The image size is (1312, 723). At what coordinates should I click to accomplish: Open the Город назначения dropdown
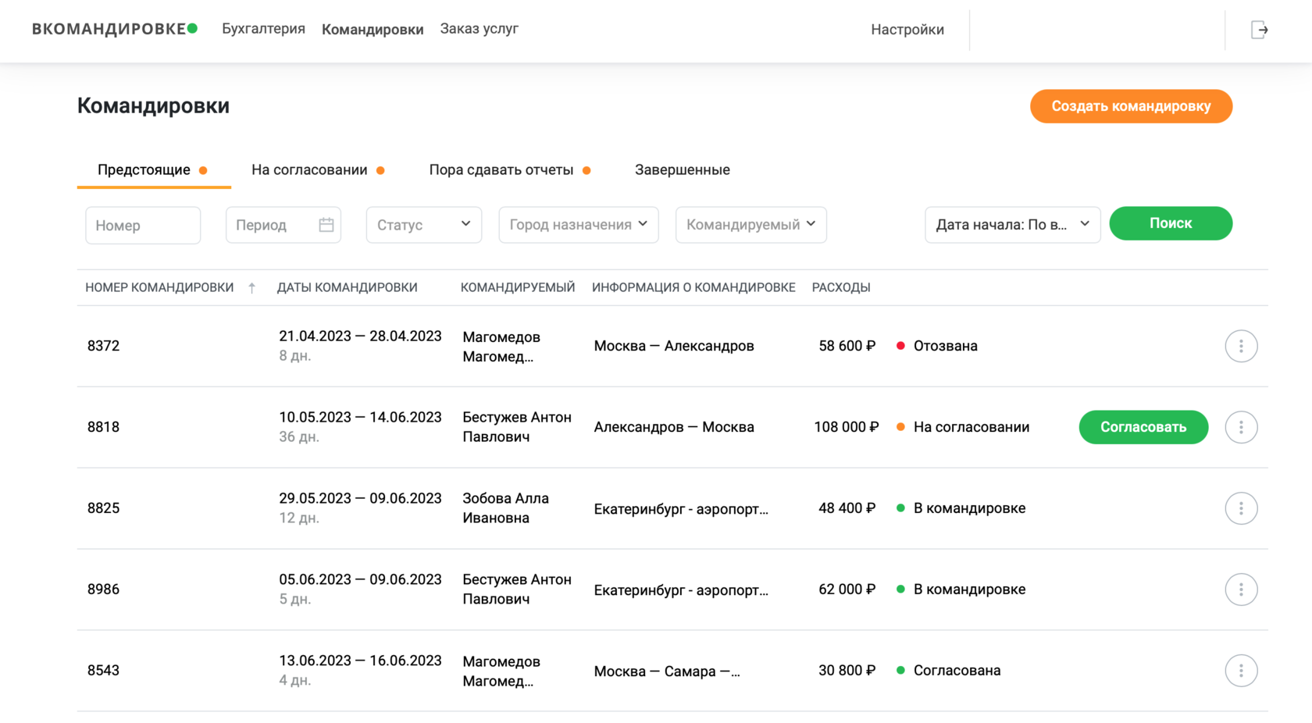(579, 225)
